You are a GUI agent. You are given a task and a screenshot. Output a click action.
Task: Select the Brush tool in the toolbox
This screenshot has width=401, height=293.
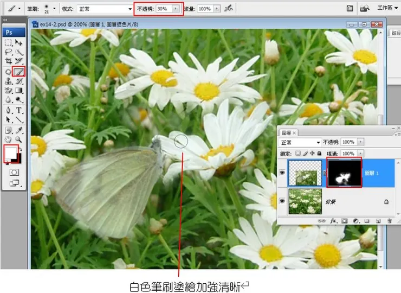pyautogui.click(x=19, y=72)
